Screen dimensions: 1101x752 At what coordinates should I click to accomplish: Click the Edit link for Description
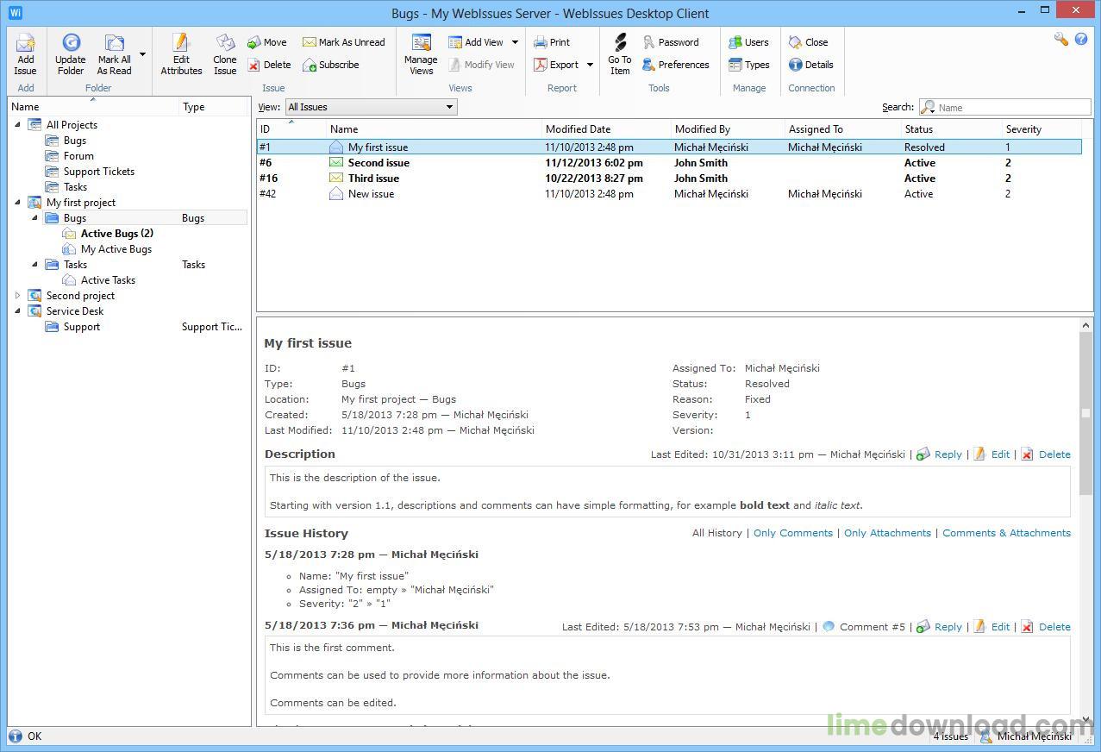(x=1000, y=454)
